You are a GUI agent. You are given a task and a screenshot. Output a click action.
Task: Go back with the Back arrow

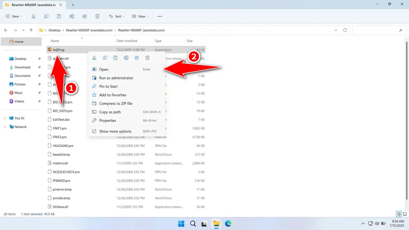tap(6, 30)
